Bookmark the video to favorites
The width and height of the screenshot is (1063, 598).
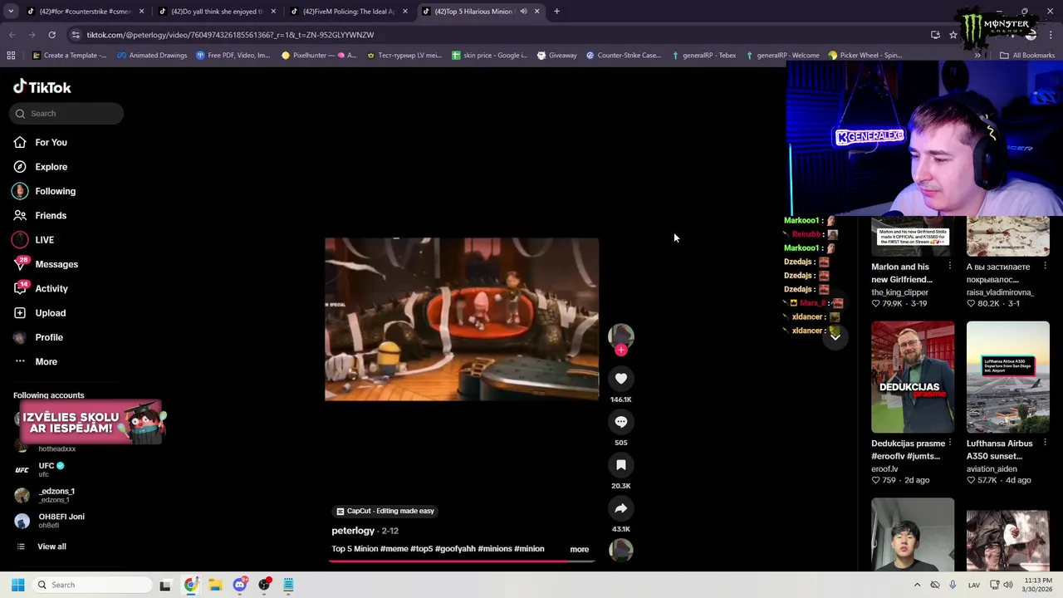(621, 465)
